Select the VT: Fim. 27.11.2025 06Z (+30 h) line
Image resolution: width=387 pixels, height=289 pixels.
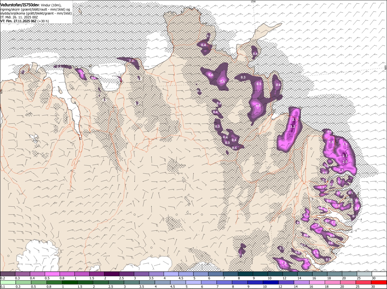24,21
